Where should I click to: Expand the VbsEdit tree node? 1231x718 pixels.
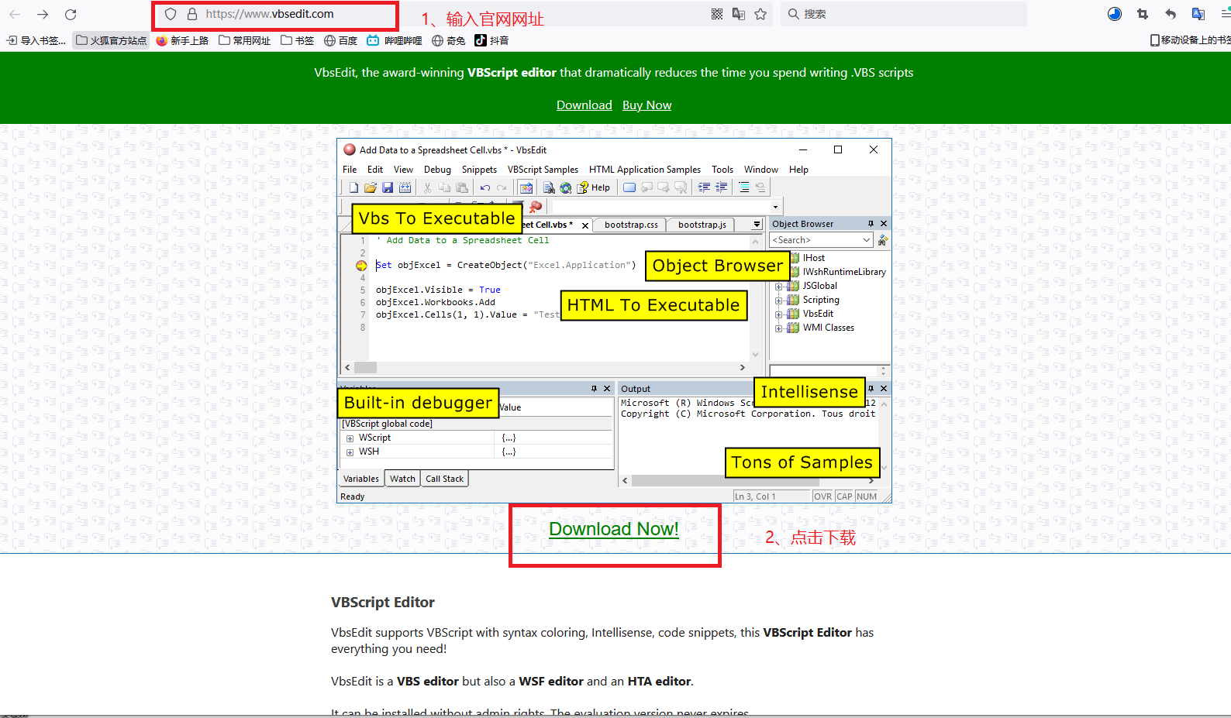(779, 314)
